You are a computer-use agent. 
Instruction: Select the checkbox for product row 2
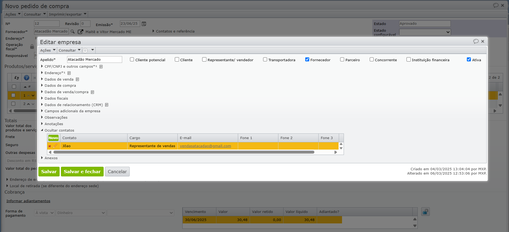point(13,104)
